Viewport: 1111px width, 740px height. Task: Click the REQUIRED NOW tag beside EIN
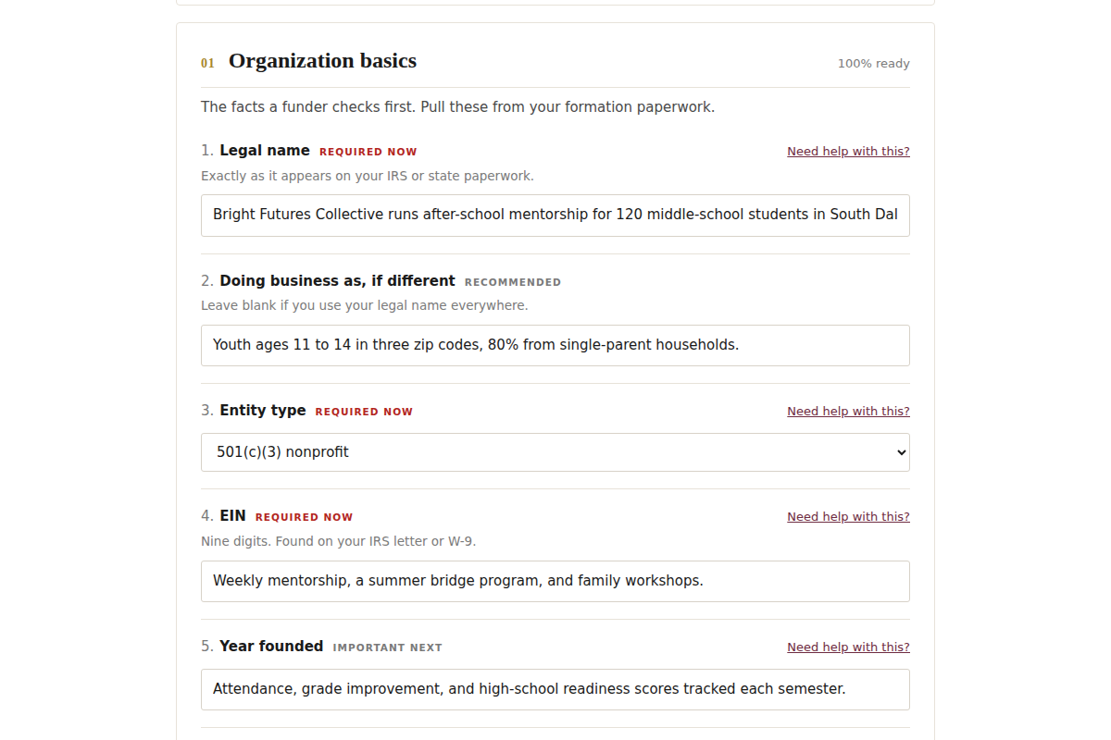click(305, 517)
